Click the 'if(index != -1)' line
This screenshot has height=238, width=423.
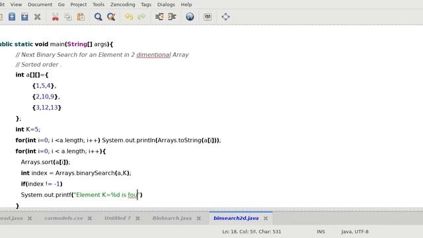pos(42,184)
